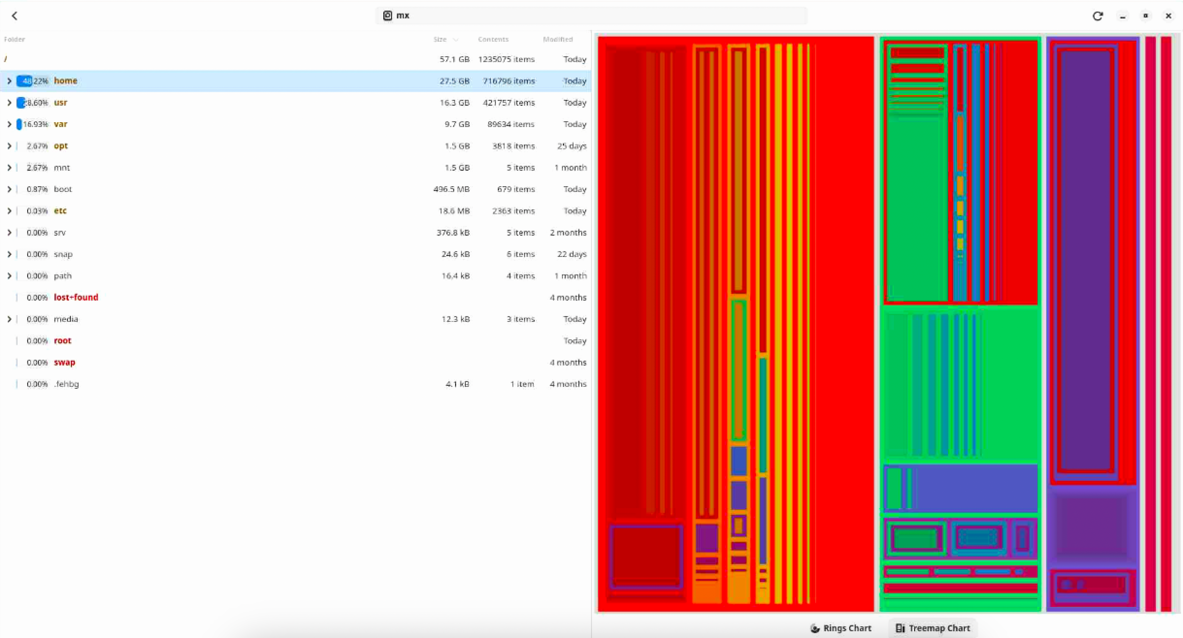Click the mx title bar location field
This screenshot has height=638, width=1183.
click(x=591, y=16)
